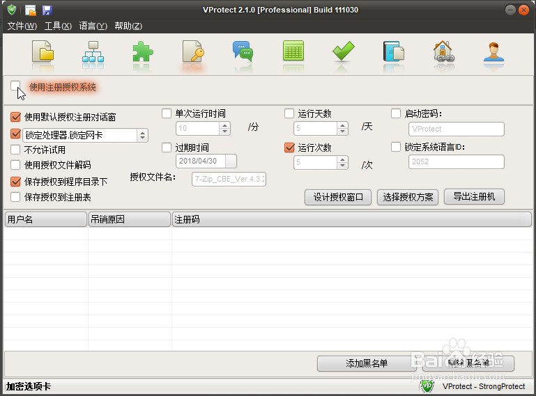Click the VP shield icon in title bar
The height and width of the screenshot is (396, 536).
point(12,10)
